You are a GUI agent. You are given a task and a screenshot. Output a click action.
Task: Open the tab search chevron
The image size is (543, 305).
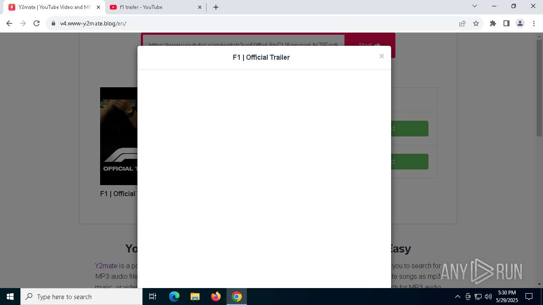coord(475,6)
